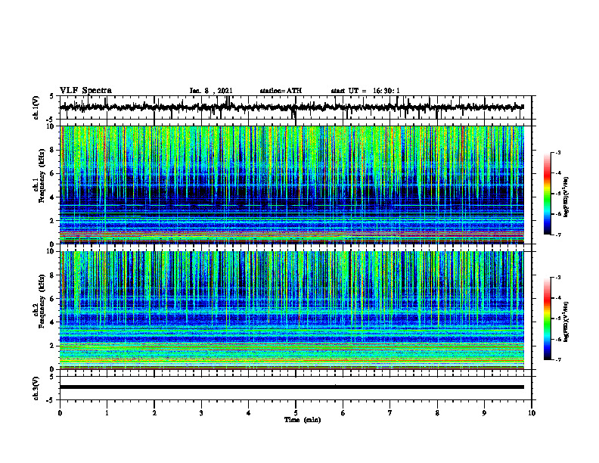Click the "start UT = 16:30:1" label
Screen dimensions: 599x463
(365, 91)
